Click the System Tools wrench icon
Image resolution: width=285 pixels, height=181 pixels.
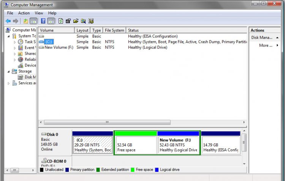(14, 36)
